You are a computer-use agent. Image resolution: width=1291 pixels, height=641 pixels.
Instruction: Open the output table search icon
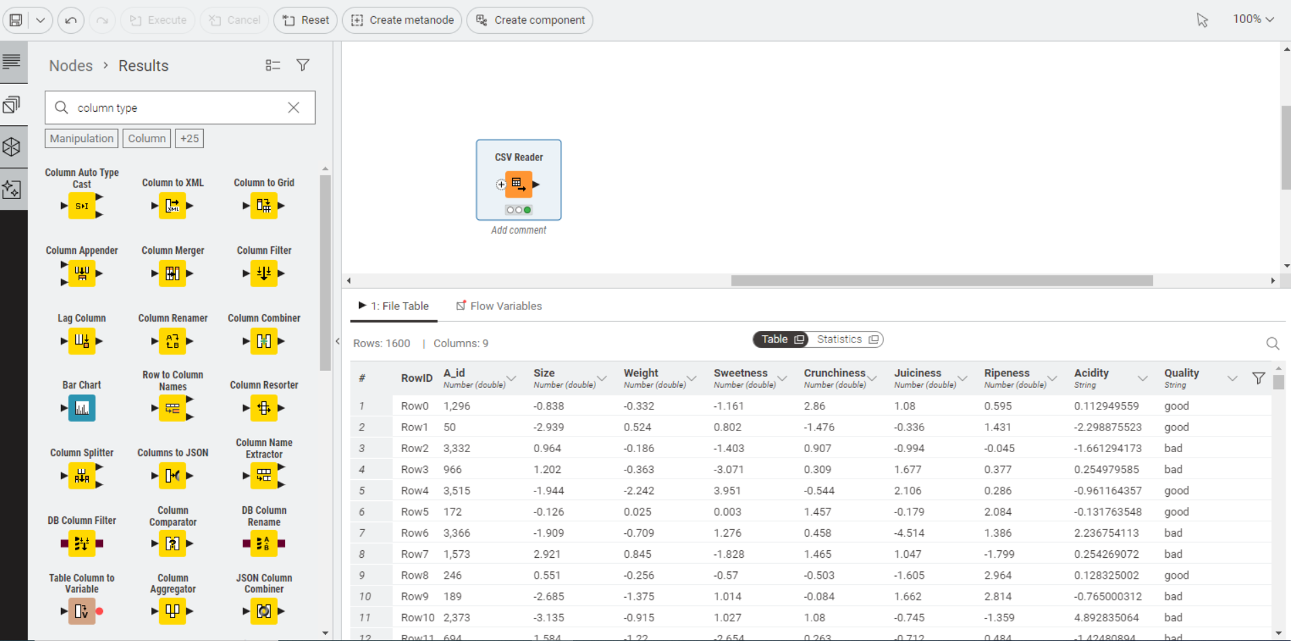[x=1273, y=344]
